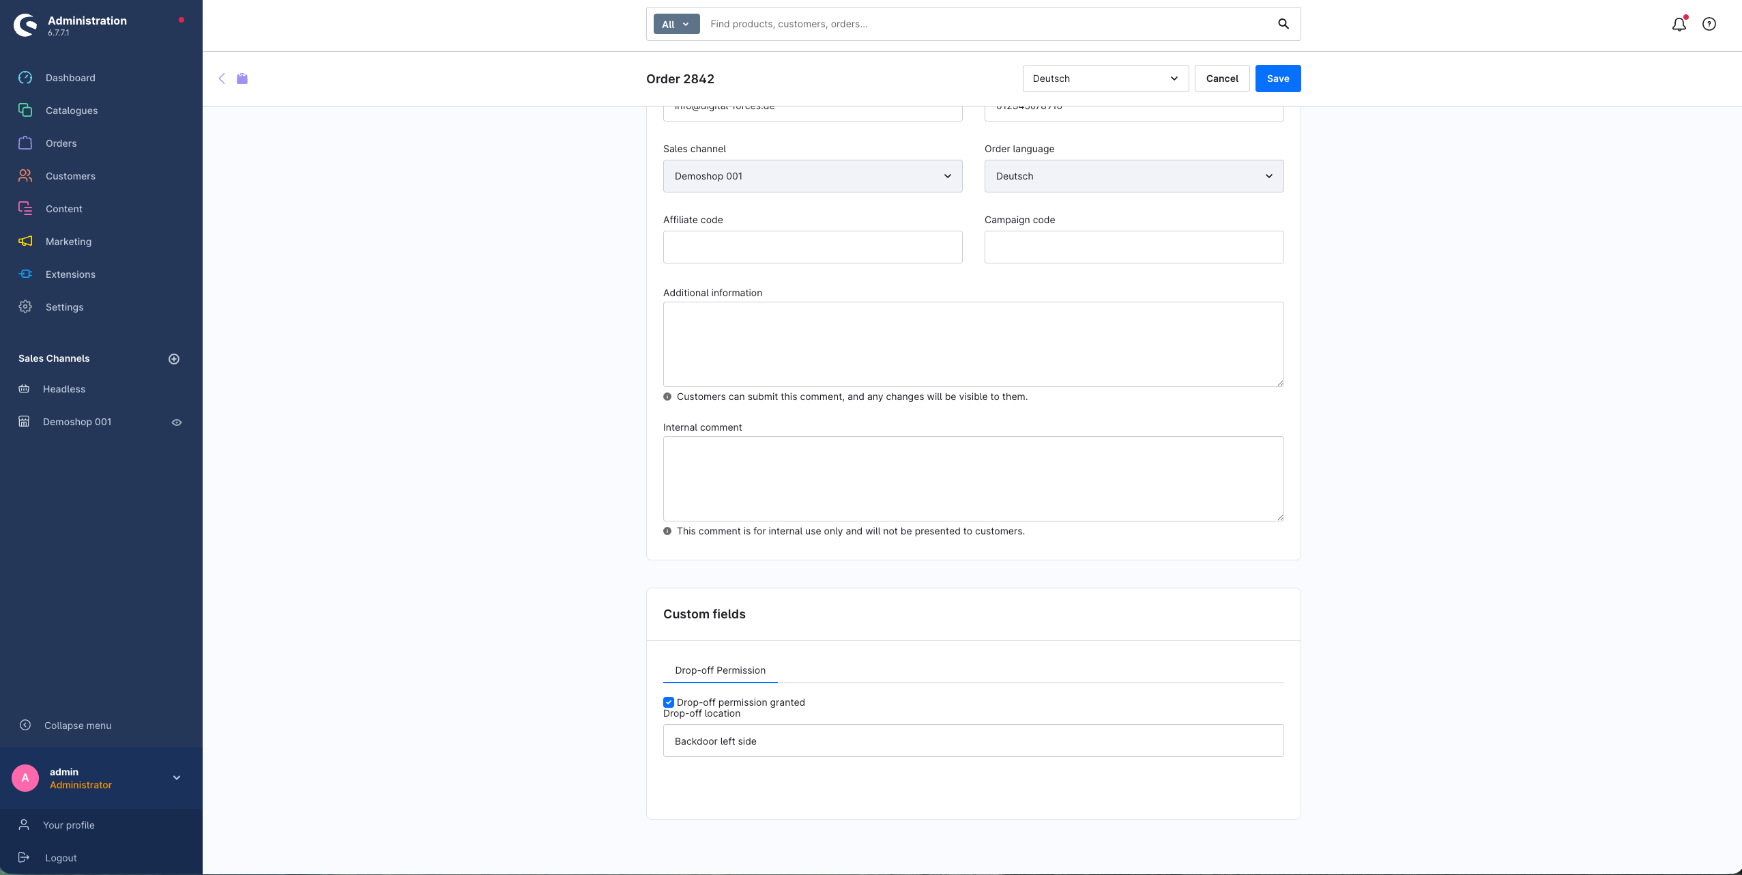
Task: Go back using the left arrow icon
Action: coord(222,78)
